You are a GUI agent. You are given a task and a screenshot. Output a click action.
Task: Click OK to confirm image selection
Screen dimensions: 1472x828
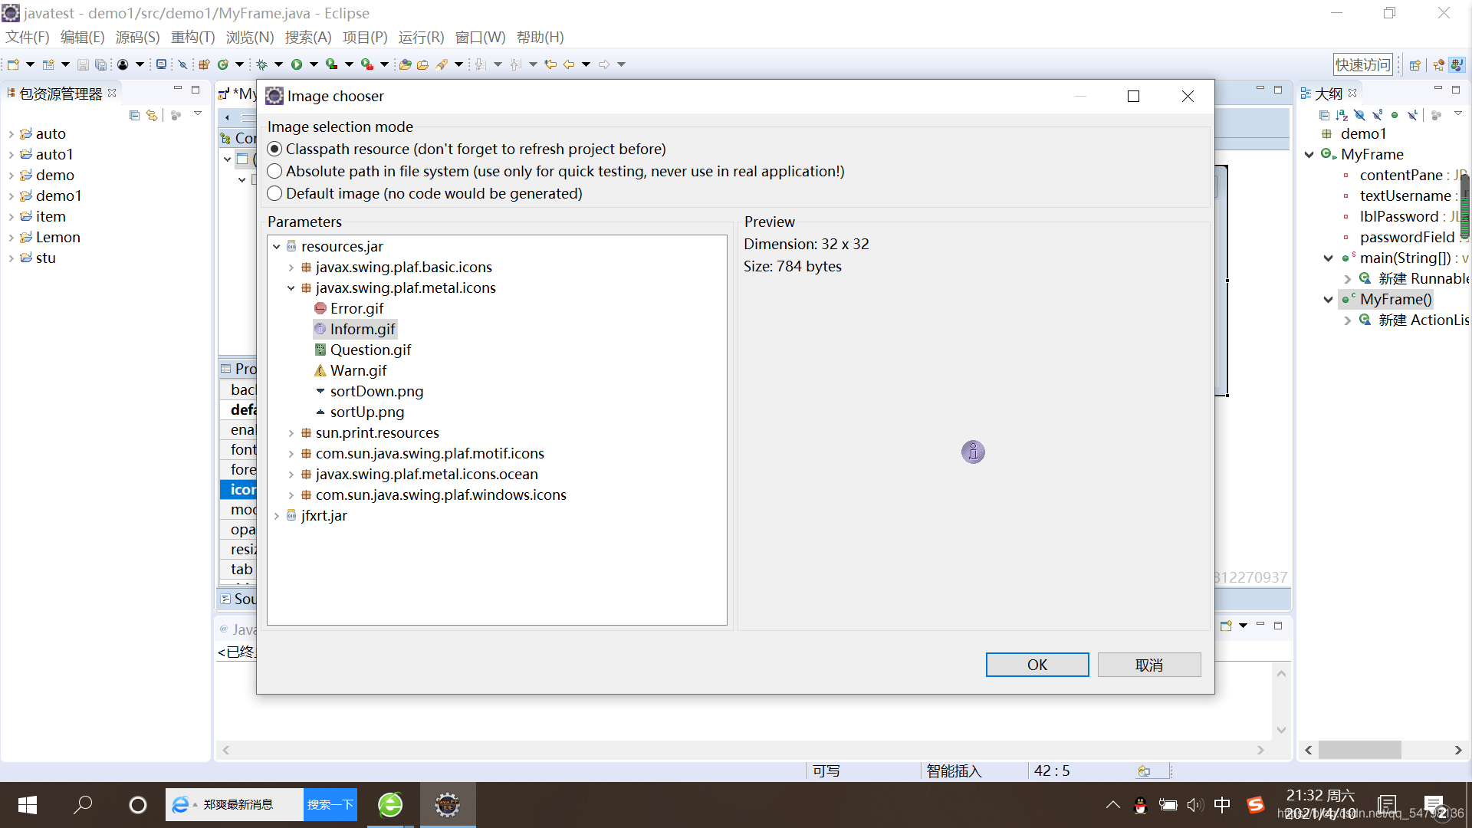coord(1037,664)
